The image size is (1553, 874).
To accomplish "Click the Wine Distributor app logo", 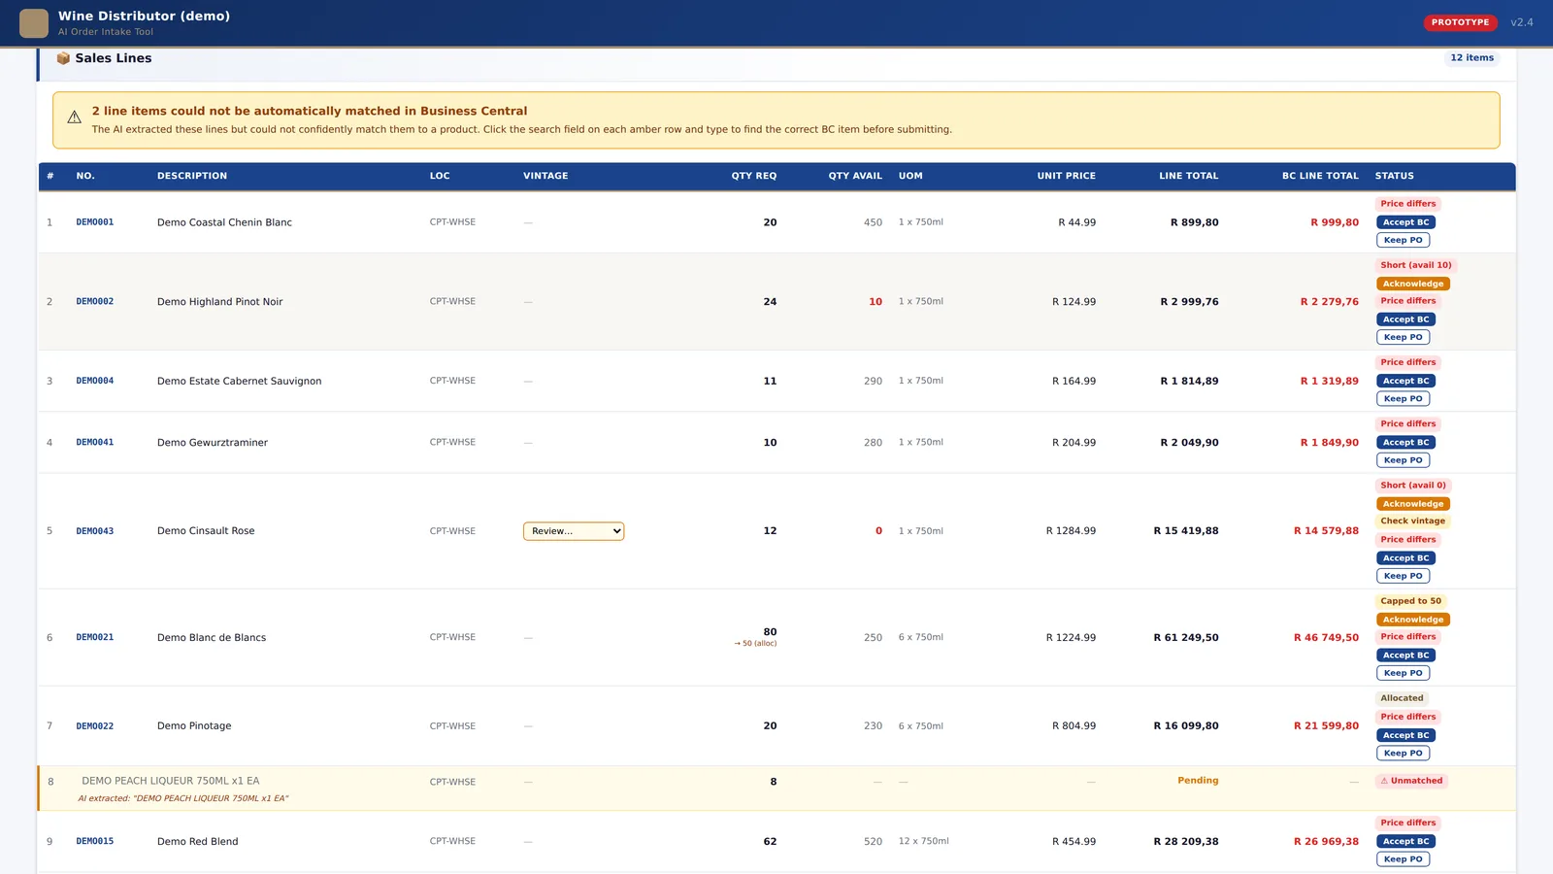I will pos(34,23).
